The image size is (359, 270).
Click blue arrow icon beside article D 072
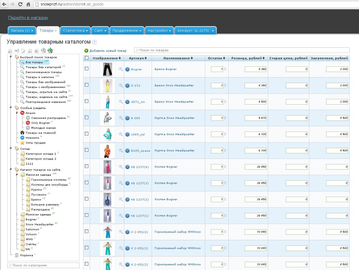127,85
